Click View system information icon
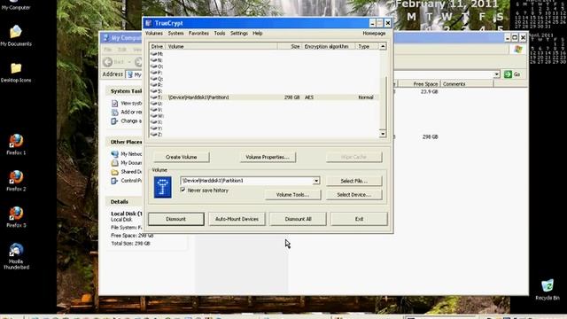567x319 pixels. [114, 104]
